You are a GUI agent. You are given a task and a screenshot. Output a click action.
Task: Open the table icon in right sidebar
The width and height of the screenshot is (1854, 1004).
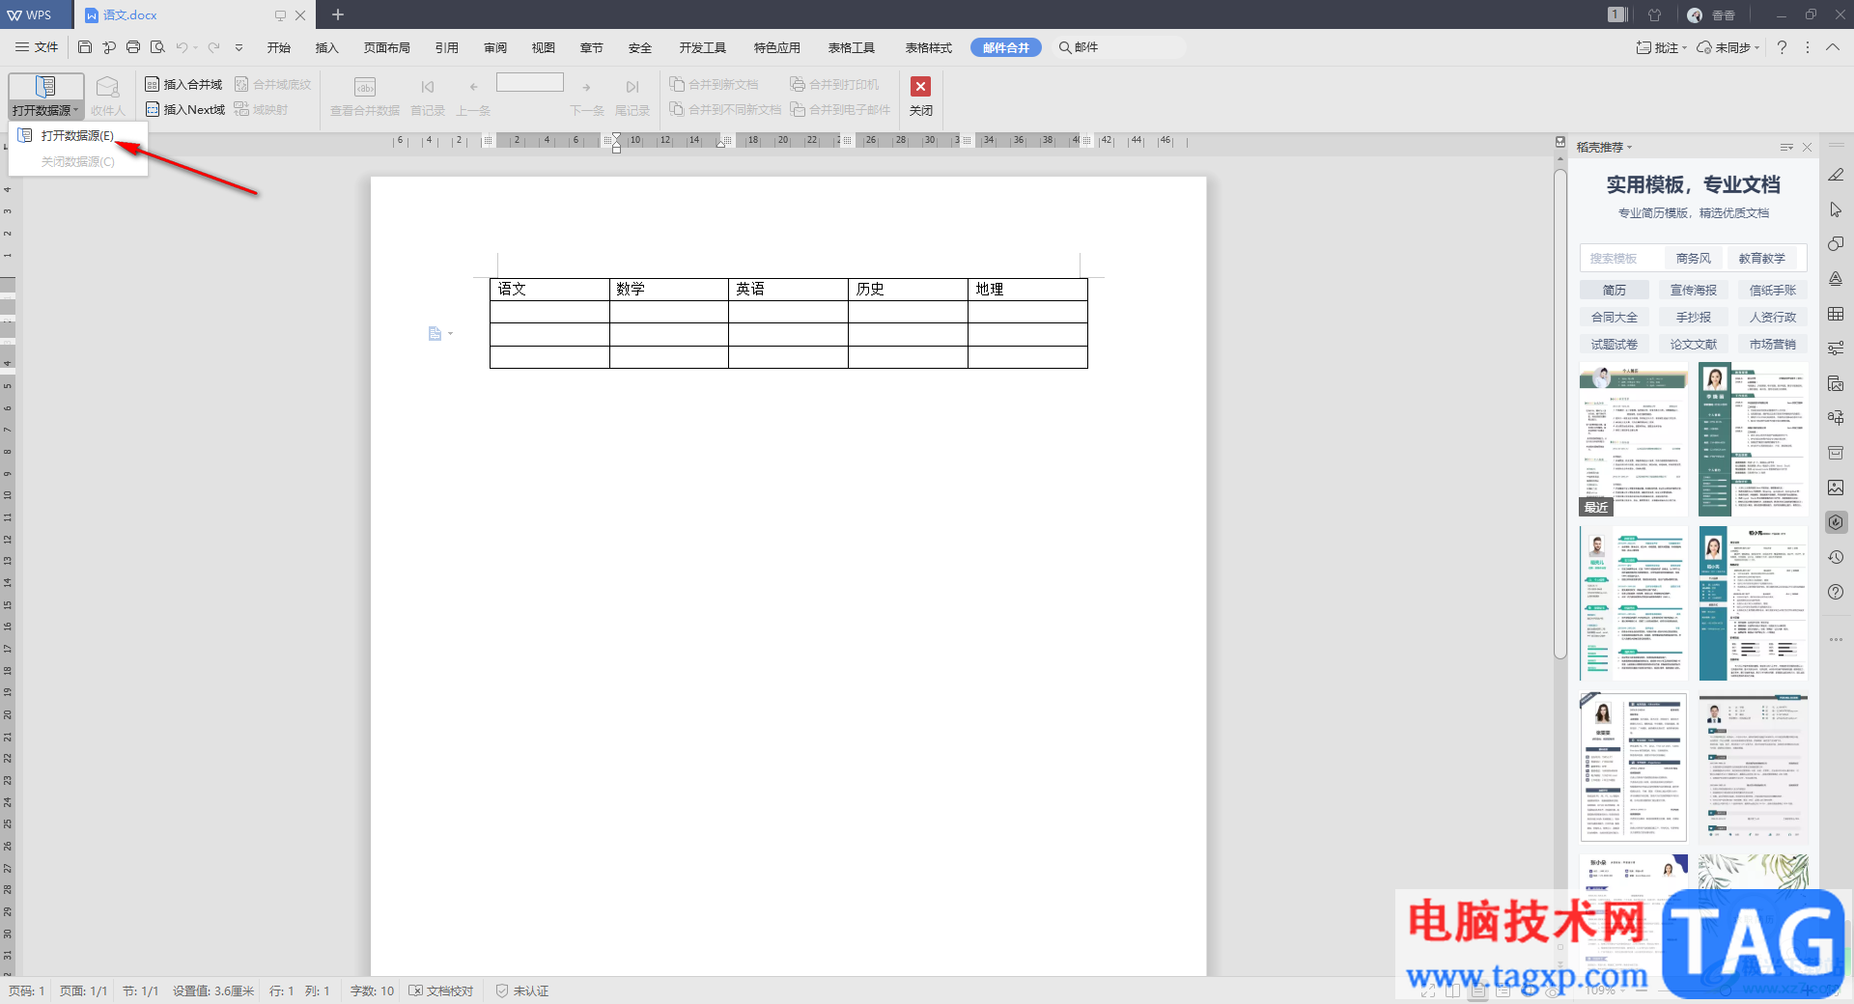click(1836, 314)
